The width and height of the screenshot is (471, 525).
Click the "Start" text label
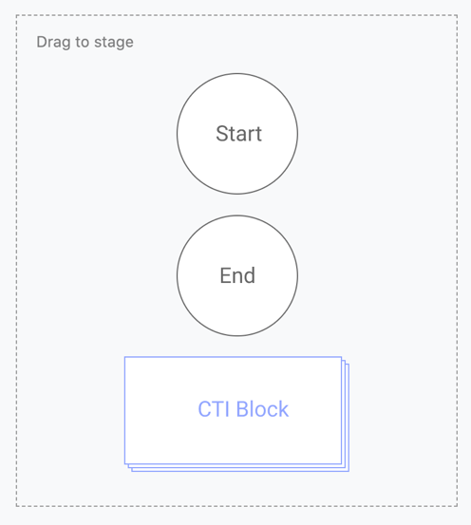tap(239, 134)
